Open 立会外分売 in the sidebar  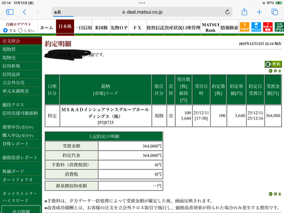(x=13, y=83)
